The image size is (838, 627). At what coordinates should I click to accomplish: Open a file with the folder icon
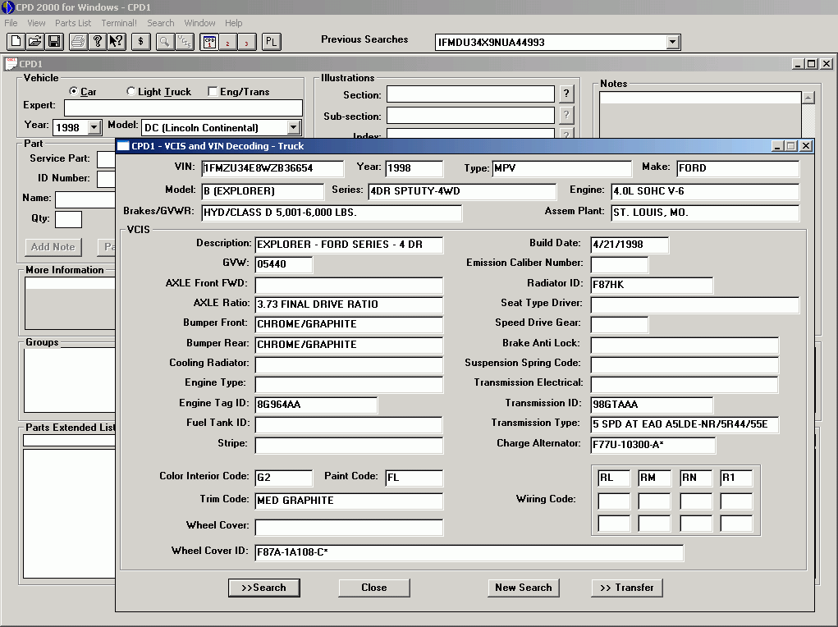[34, 42]
